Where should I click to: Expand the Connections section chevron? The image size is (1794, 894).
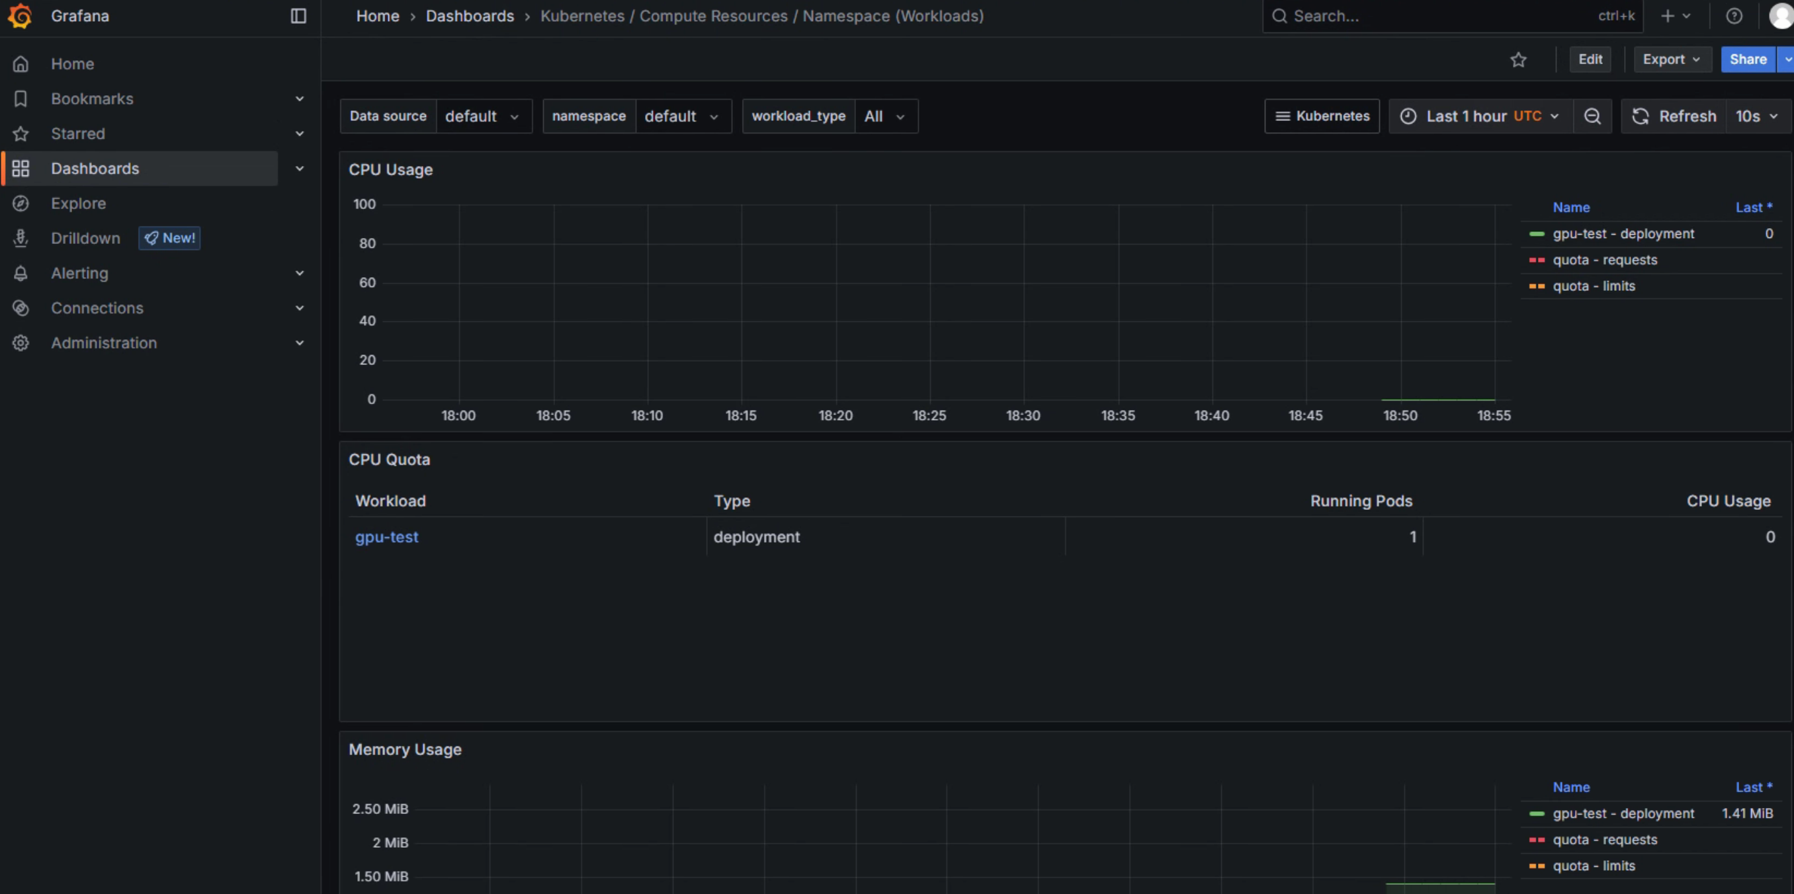click(x=300, y=307)
